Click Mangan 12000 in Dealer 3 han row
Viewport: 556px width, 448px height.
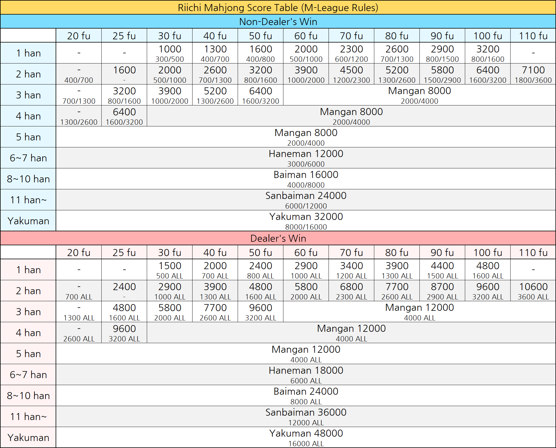click(x=419, y=312)
